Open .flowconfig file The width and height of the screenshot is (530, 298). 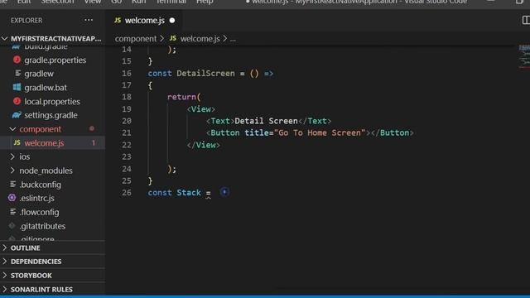pos(39,212)
